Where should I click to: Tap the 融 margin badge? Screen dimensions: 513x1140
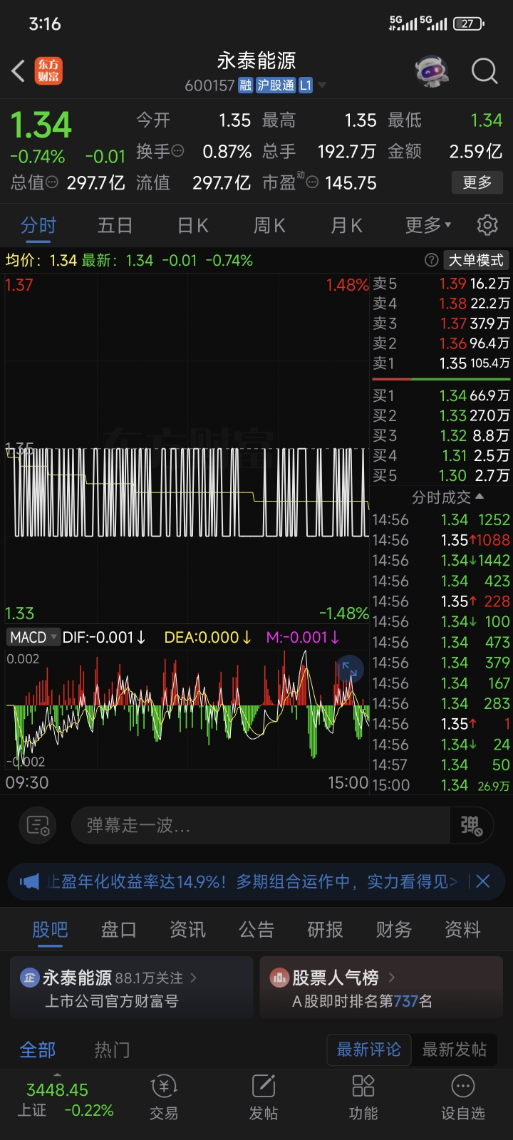pyautogui.click(x=245, y=85)
